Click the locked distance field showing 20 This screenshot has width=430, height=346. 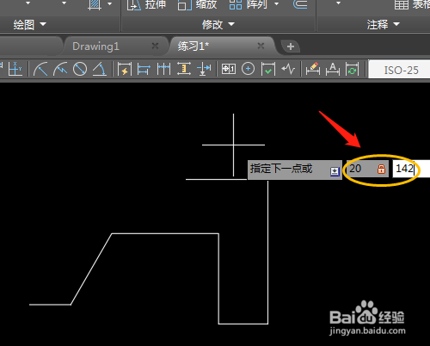tap(367, 169)
